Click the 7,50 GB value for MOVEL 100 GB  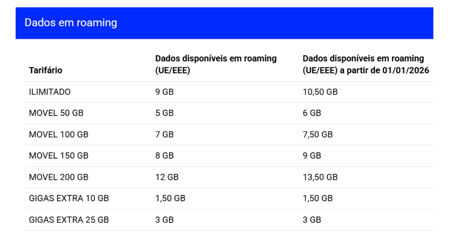pyautogui.click(x=318, y=134)
